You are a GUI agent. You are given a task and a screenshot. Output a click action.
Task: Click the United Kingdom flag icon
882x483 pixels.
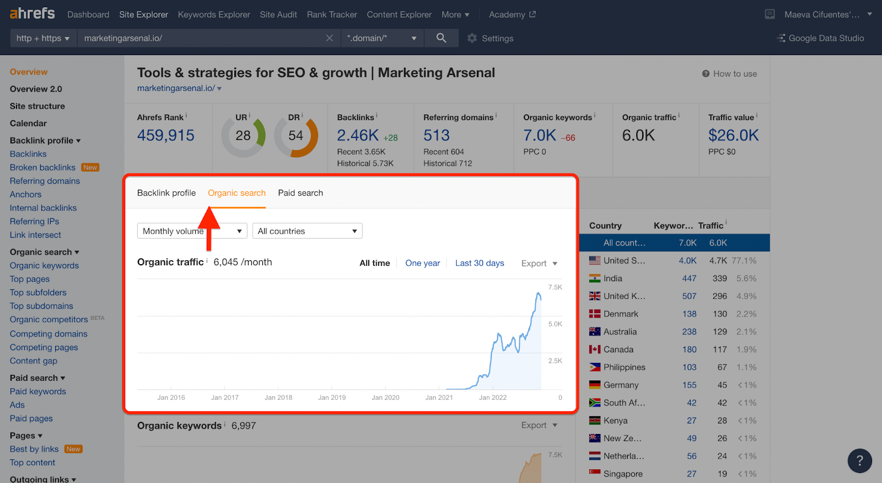tap(595, 296)
